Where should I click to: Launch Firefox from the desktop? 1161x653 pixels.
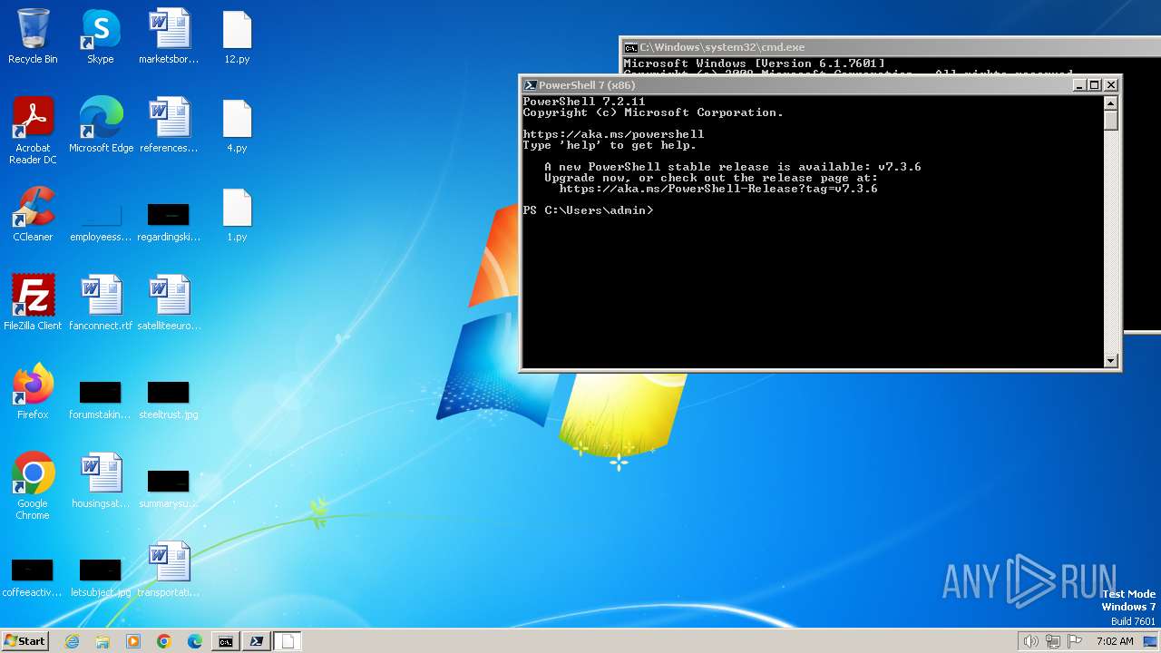(33, 392)
